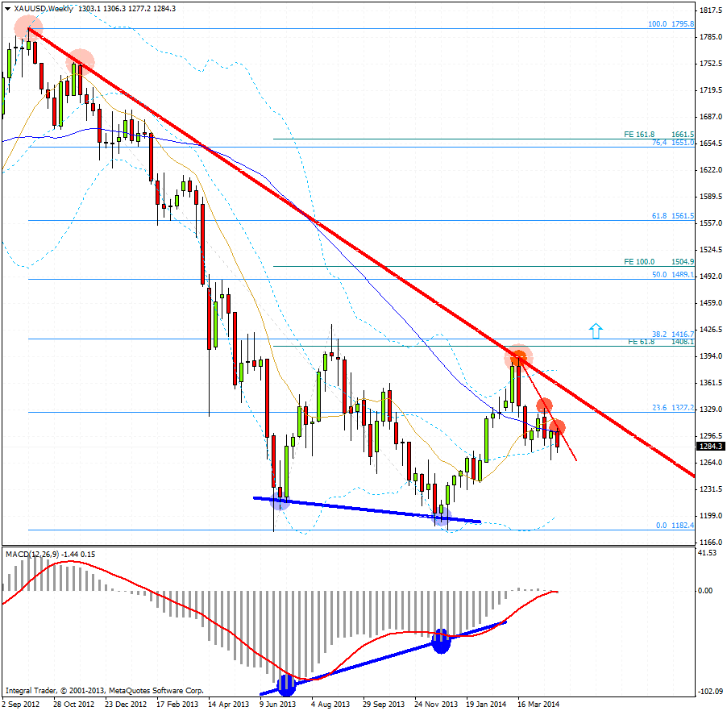Select Fibonacci level 23.6 1327.2

pos(673,408)
